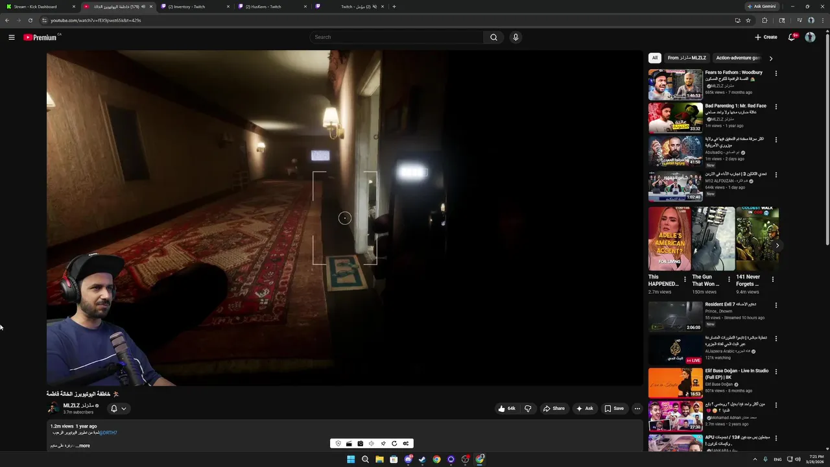Open The Gun That Won short

[713, 239]
